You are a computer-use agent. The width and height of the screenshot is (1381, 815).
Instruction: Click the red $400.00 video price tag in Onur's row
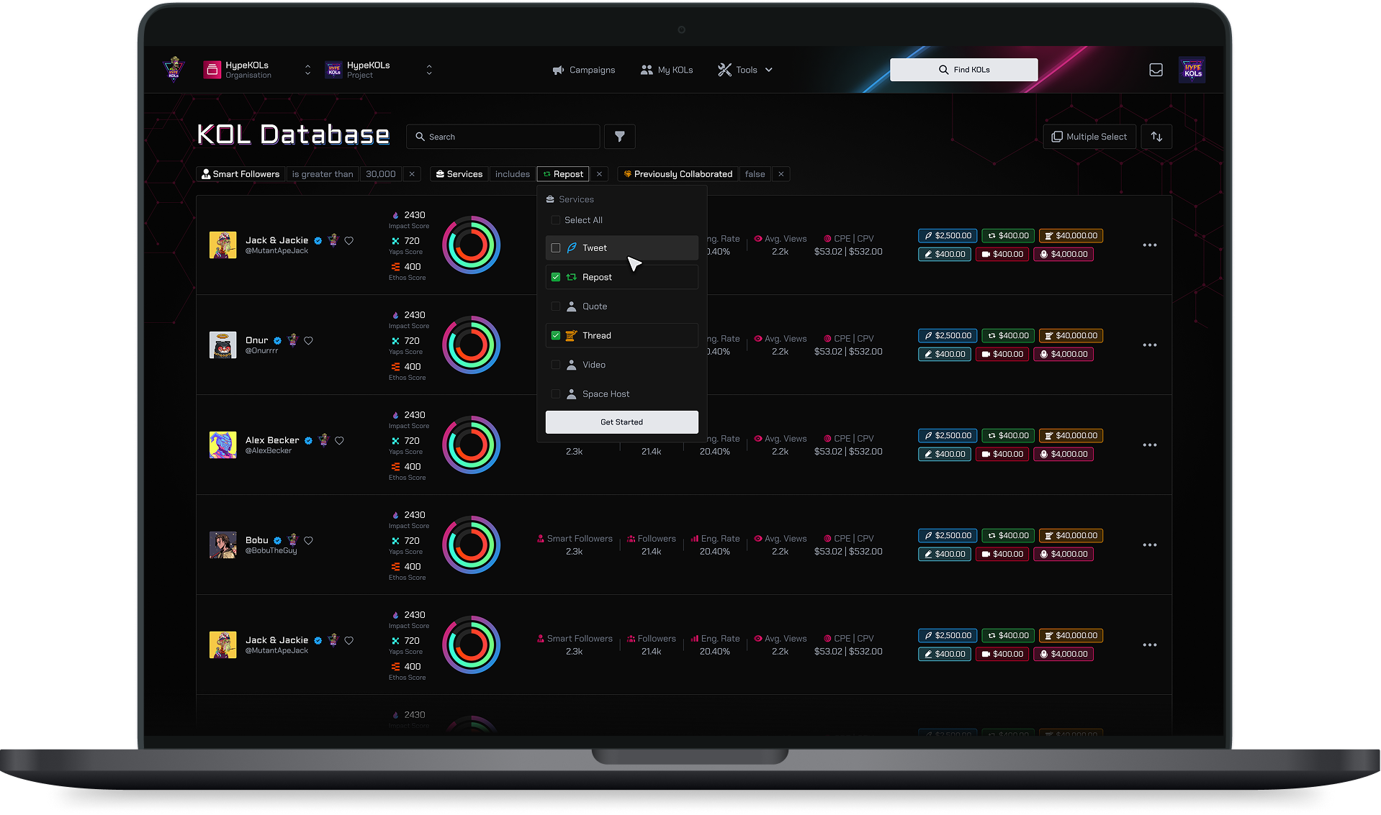(1002, 355)
